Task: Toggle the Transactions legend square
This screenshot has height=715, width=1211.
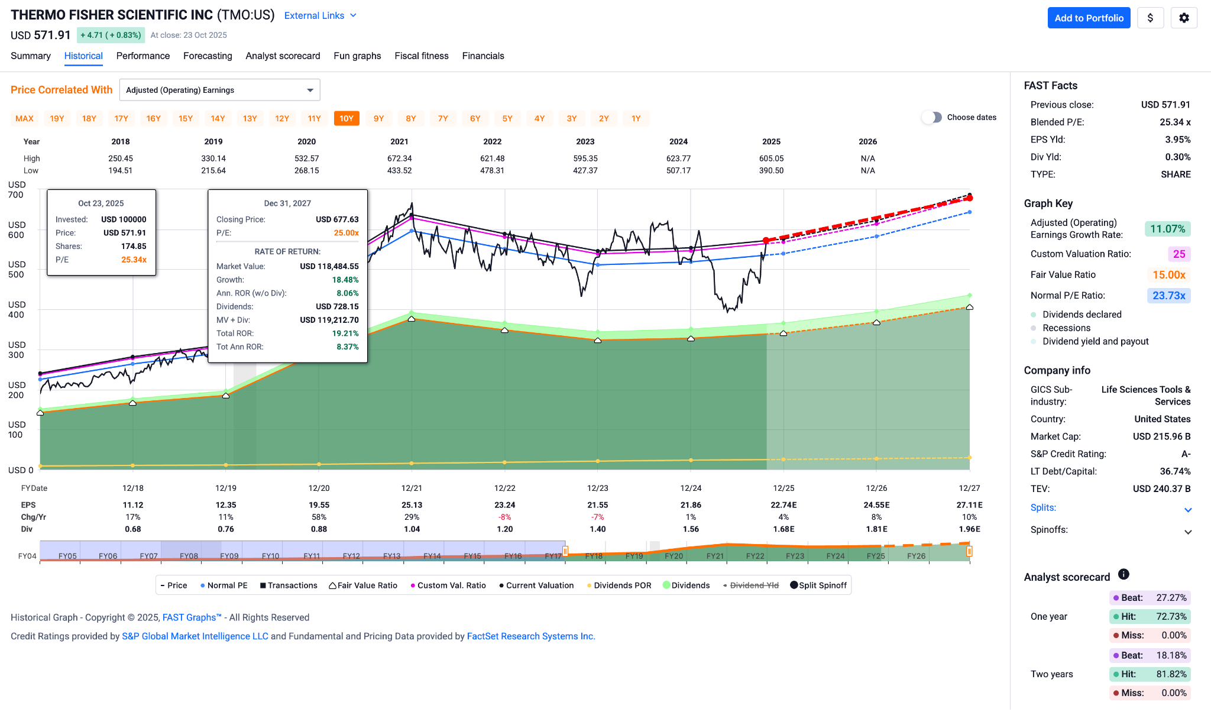Action: click(x=263, y=585)
